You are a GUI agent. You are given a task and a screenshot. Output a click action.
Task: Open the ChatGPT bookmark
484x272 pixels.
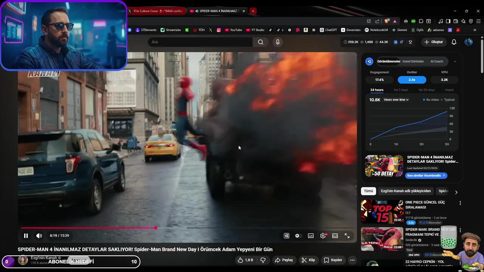click(x=328, y=30)
